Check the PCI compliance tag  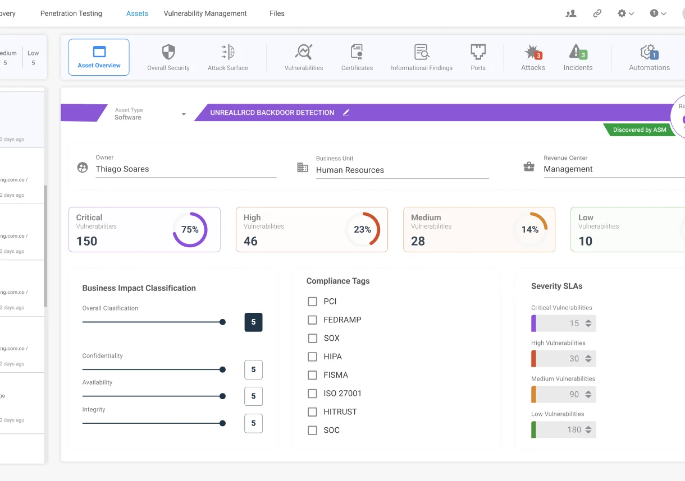click(313, 302)
